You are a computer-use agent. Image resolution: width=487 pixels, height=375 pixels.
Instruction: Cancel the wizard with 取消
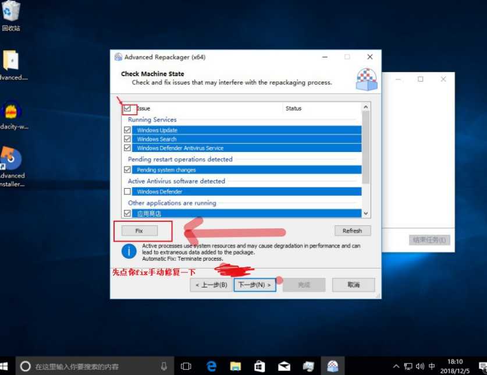point(353,285)
